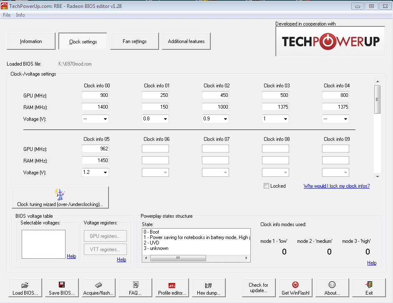Click the VTT registers button
The image size is (393, 303).
(105, 249)
